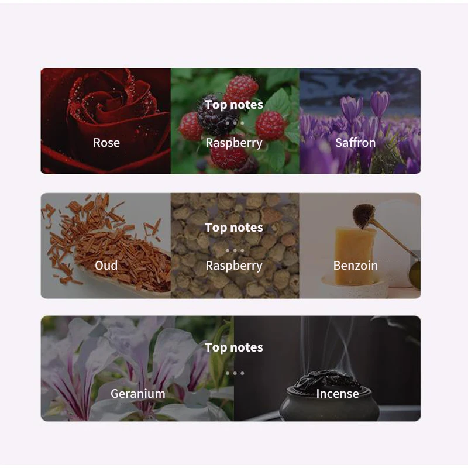Click the Incense label text
This screenshot has width=468, height=468.
pos(338,394)
